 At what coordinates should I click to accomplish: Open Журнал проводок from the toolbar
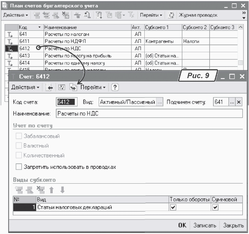(x=198, y=15)
